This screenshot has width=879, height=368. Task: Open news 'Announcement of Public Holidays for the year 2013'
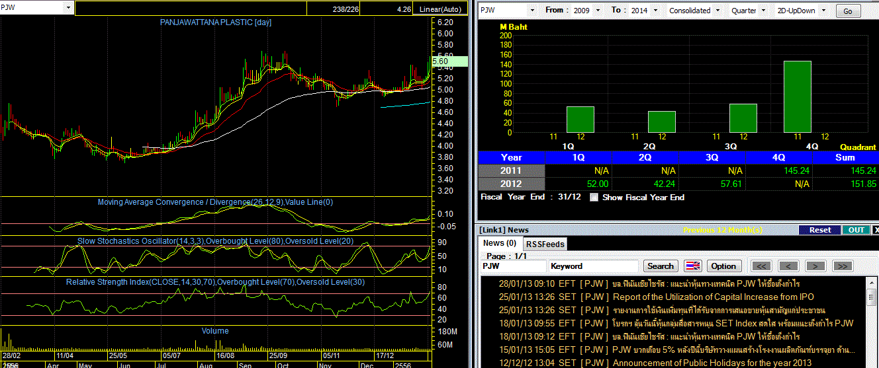[x=712, y=363]
